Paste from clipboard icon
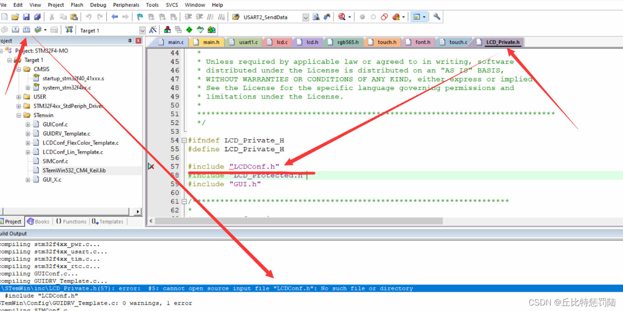 (74, 17)
